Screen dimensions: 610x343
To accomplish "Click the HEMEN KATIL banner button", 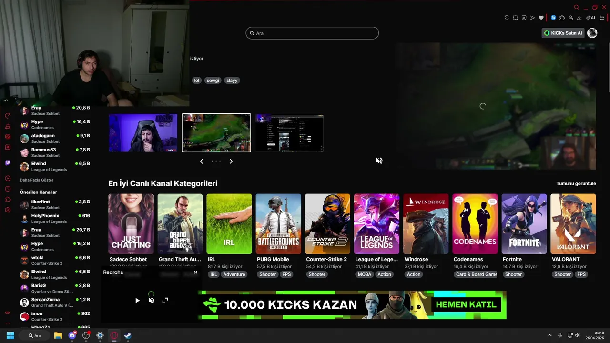I will [466, 304].
